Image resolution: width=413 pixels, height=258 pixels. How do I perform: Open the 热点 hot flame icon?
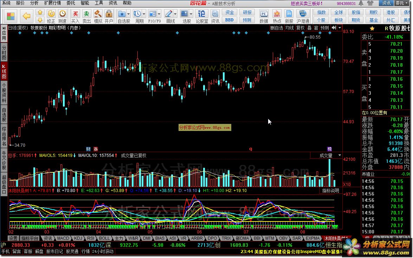277,14
